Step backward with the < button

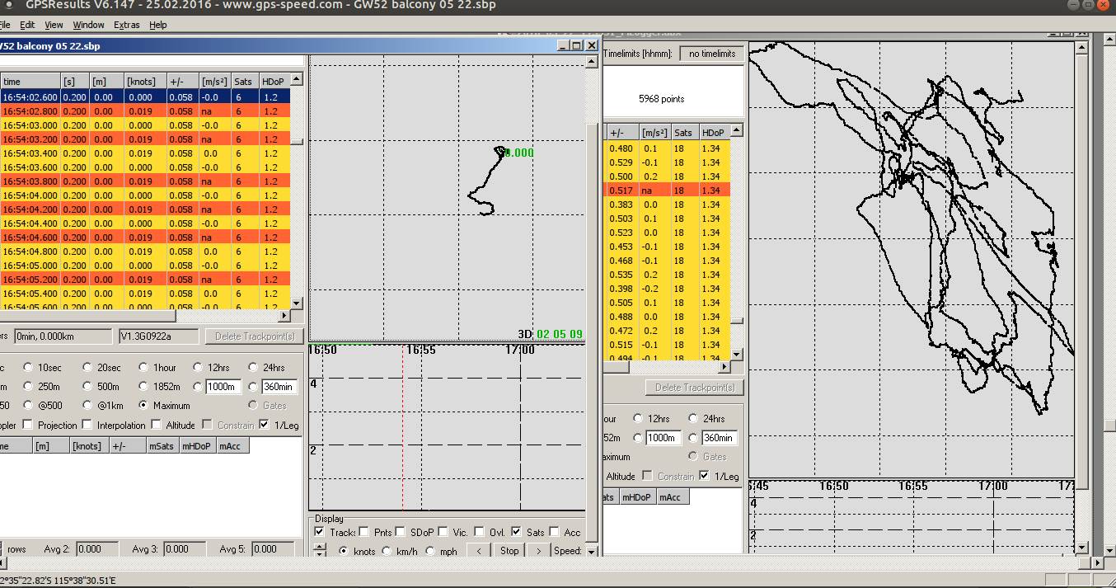tap(478, 551)
